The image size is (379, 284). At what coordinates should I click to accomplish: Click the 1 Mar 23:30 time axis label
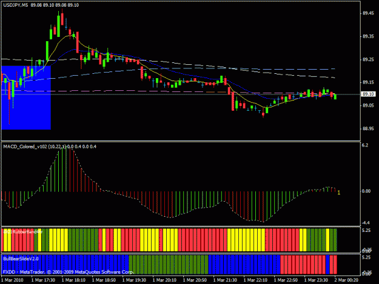[x=316, y=280]
